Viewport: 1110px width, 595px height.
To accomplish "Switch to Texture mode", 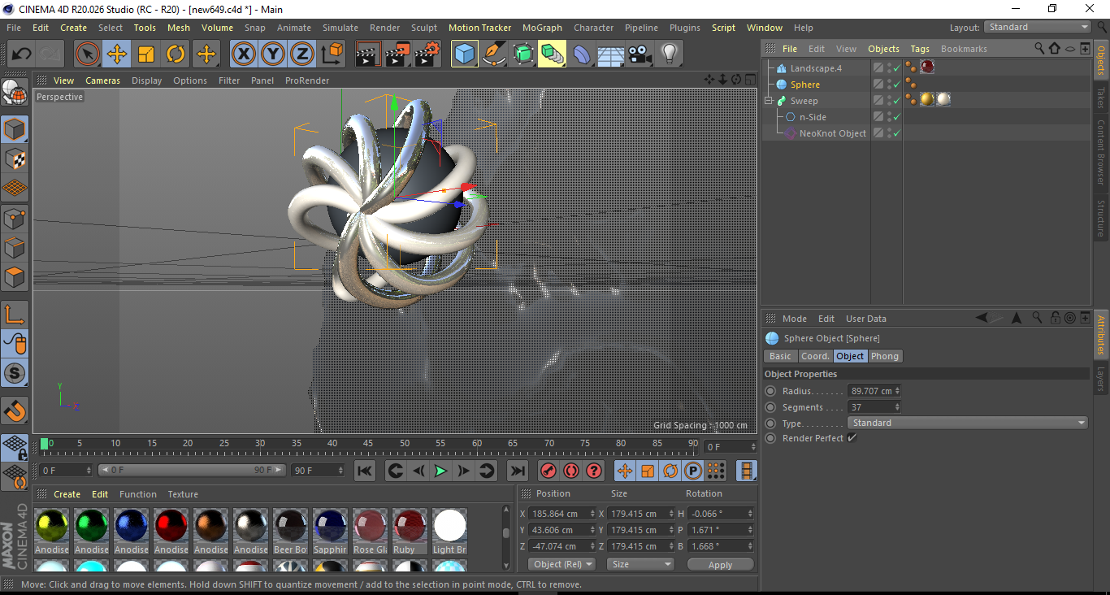I will (x=15, y=159).
